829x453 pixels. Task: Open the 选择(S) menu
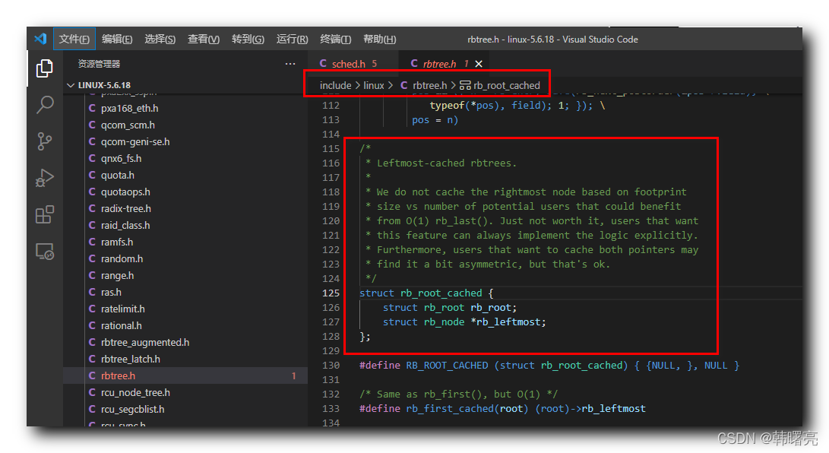(x=160, y=39)
